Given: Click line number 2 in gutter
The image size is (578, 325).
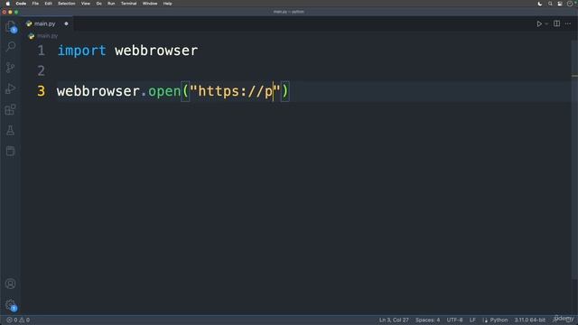Looking at the screenshot, I should (41, 70).
